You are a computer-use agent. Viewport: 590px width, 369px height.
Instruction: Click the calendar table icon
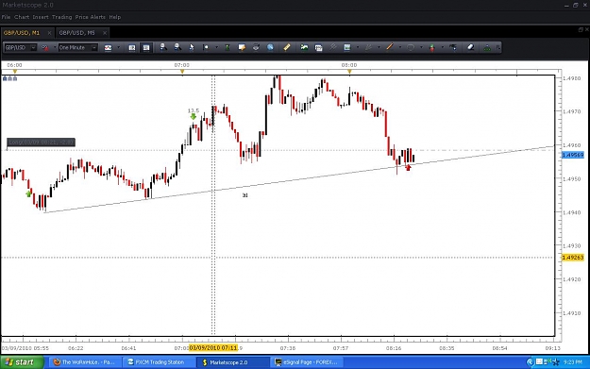[x=318, y=47]
